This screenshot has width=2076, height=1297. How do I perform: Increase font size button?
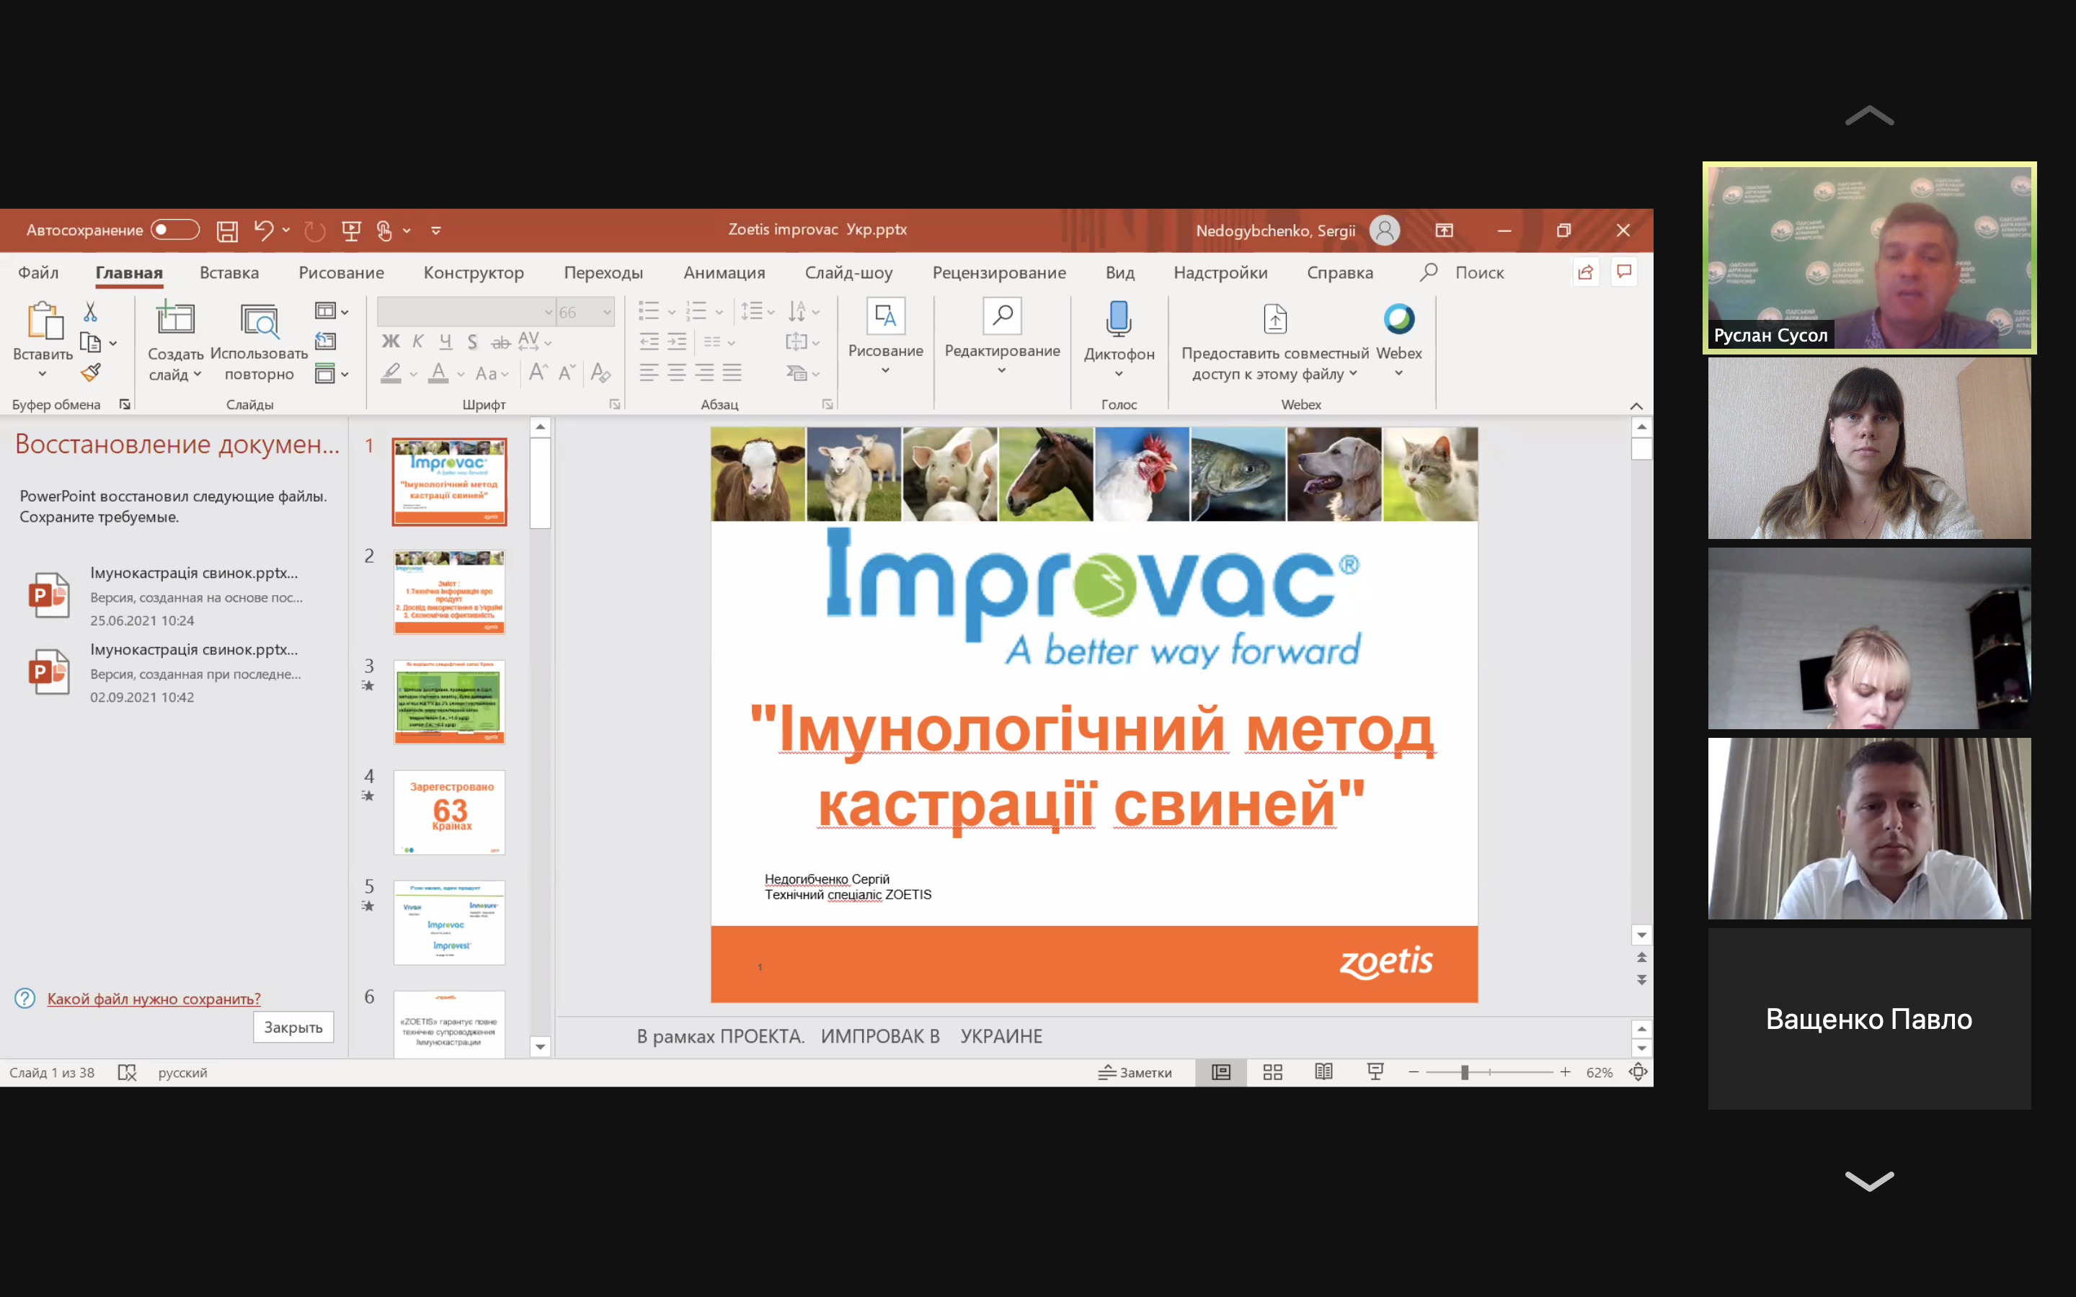pyautogui.click(x=538, y=373)
